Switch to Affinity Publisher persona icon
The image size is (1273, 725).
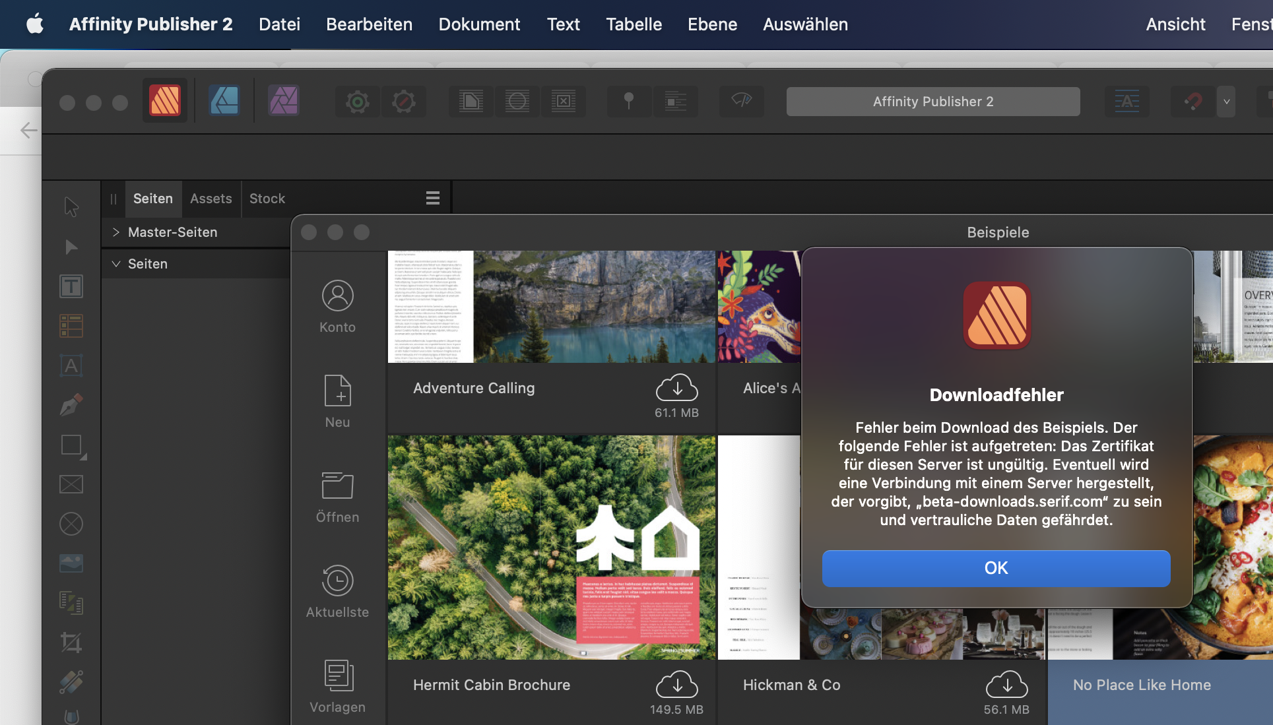(x=164, y=101)
